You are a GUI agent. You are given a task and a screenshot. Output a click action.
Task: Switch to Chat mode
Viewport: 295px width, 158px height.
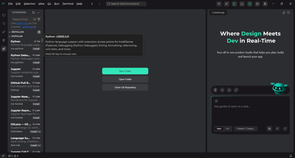227,129
